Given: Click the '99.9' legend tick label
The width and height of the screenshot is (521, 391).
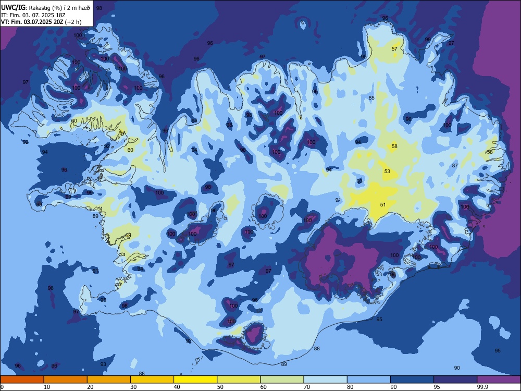Looking at the screenshot, I should 482,387.
